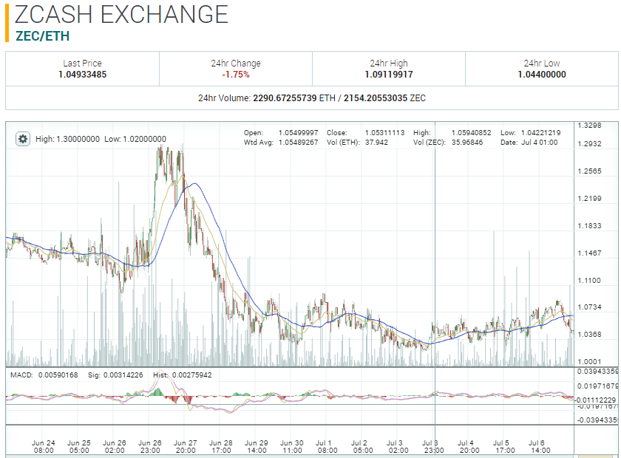Click Vol (ETH) value 37.942
Image resolution: width=621 pixels, height=458 pixels.
tap(376, 142)
